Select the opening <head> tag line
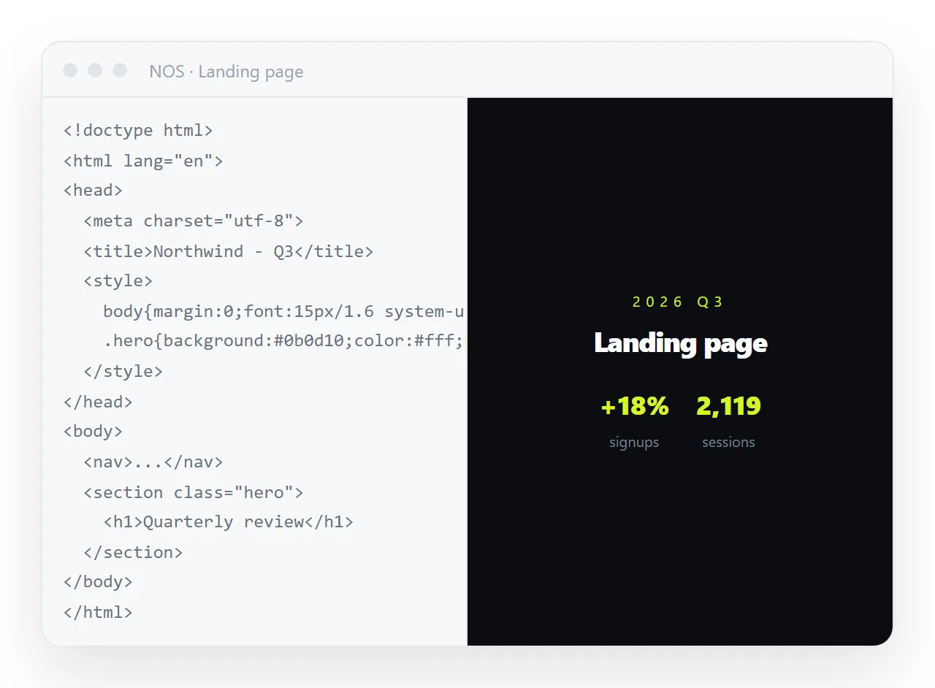Screen dimensions: 935x688 coord(93,191)
